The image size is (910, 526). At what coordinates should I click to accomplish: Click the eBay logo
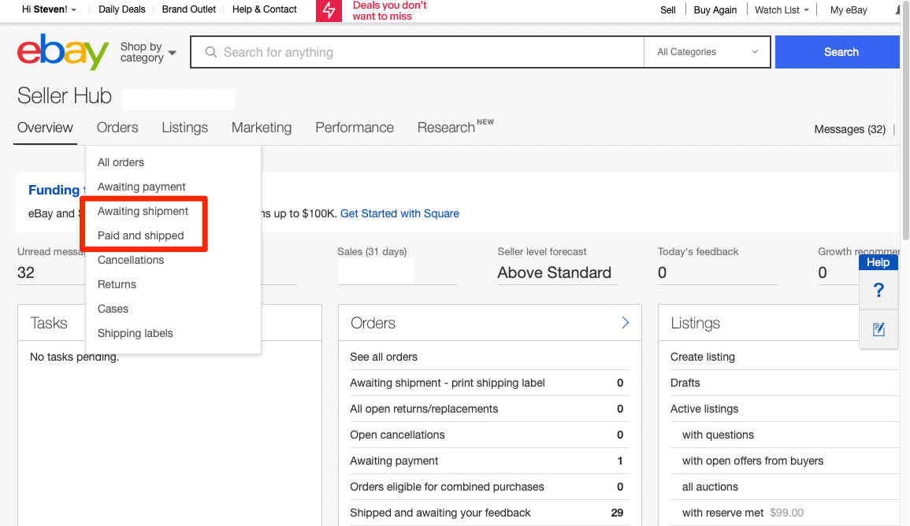(63, 52)
